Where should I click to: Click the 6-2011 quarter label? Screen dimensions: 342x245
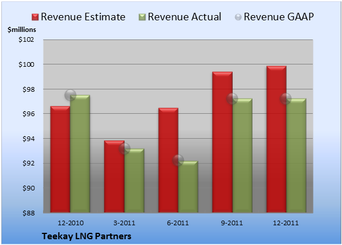coord(178,223)
